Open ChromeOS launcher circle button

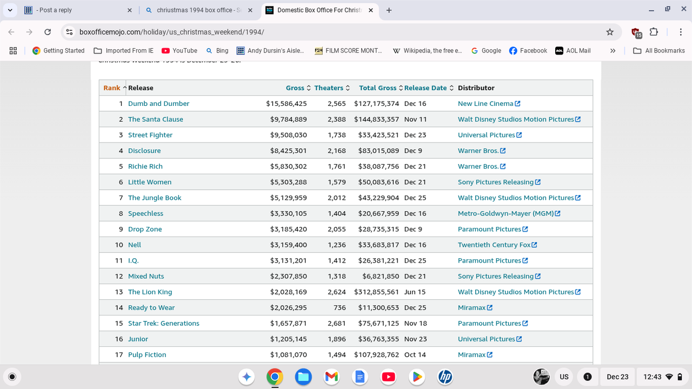coord(12,377)
